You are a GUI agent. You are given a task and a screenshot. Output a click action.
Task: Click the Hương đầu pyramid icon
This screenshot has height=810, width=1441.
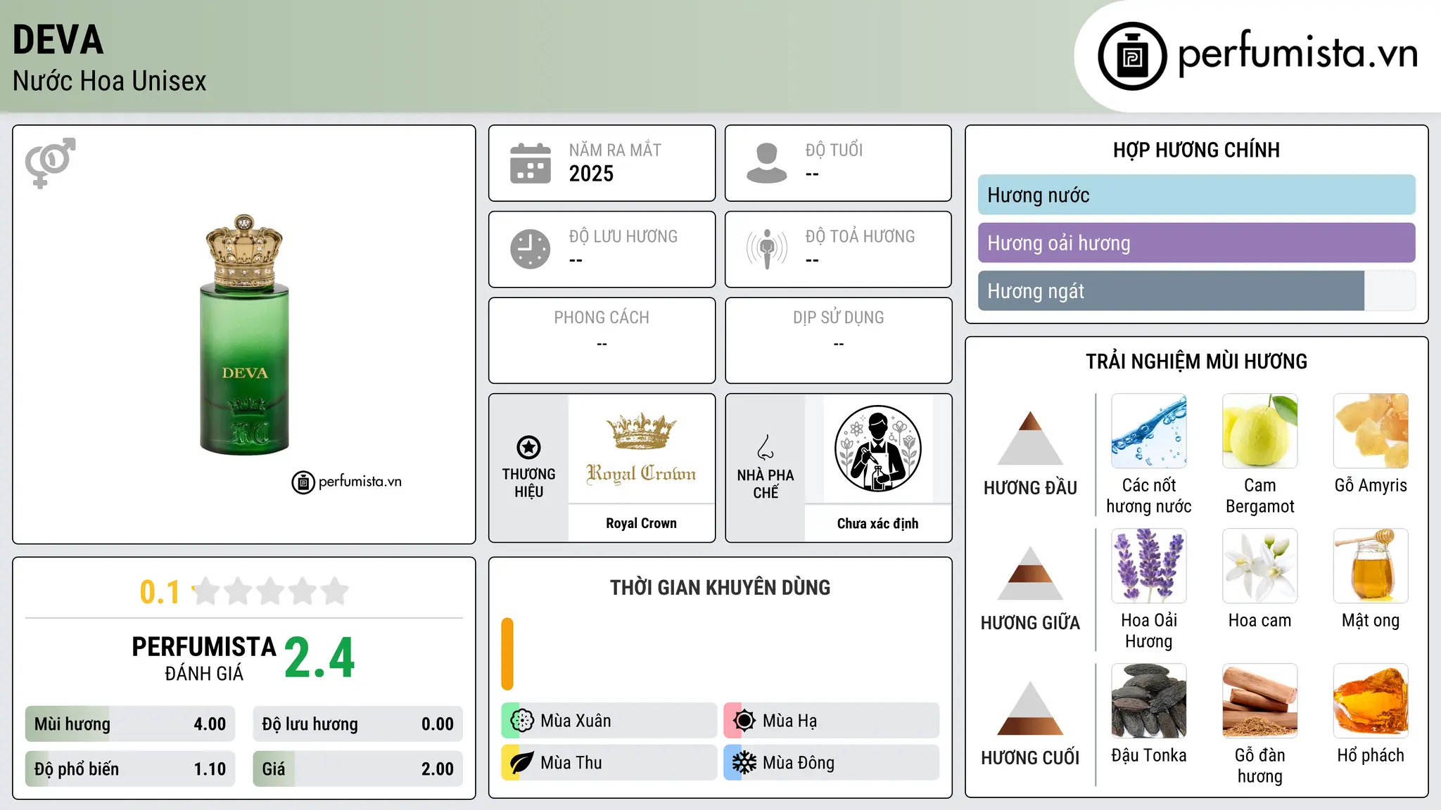click(1030, 438)
